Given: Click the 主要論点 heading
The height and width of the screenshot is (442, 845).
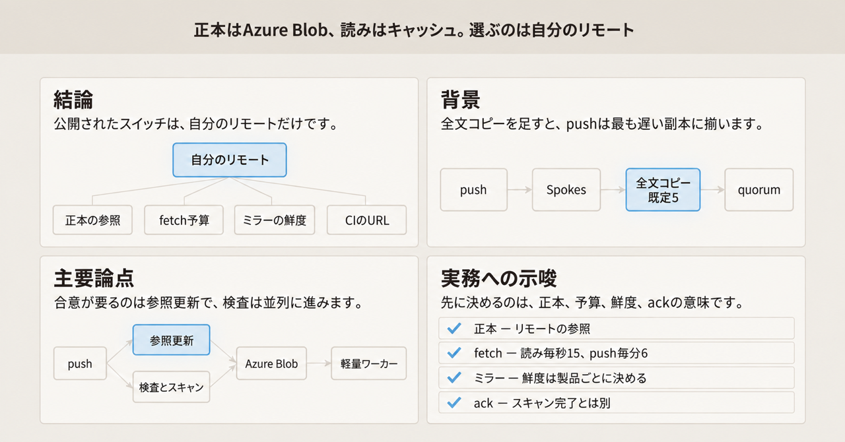Looking at the screenshot, I should pos(94,278).
